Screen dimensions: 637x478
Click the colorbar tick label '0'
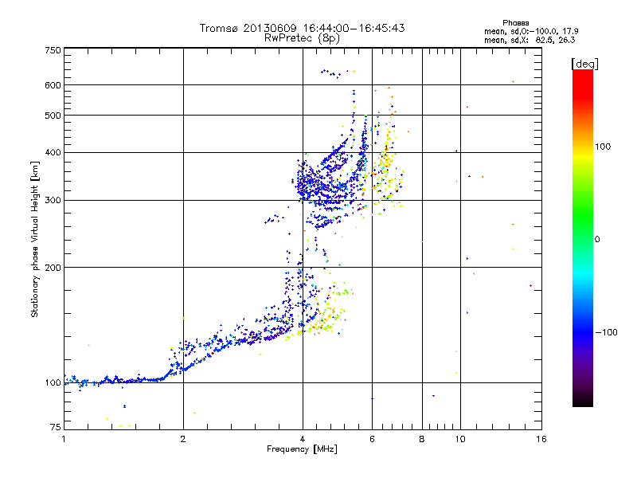point(597,240)
